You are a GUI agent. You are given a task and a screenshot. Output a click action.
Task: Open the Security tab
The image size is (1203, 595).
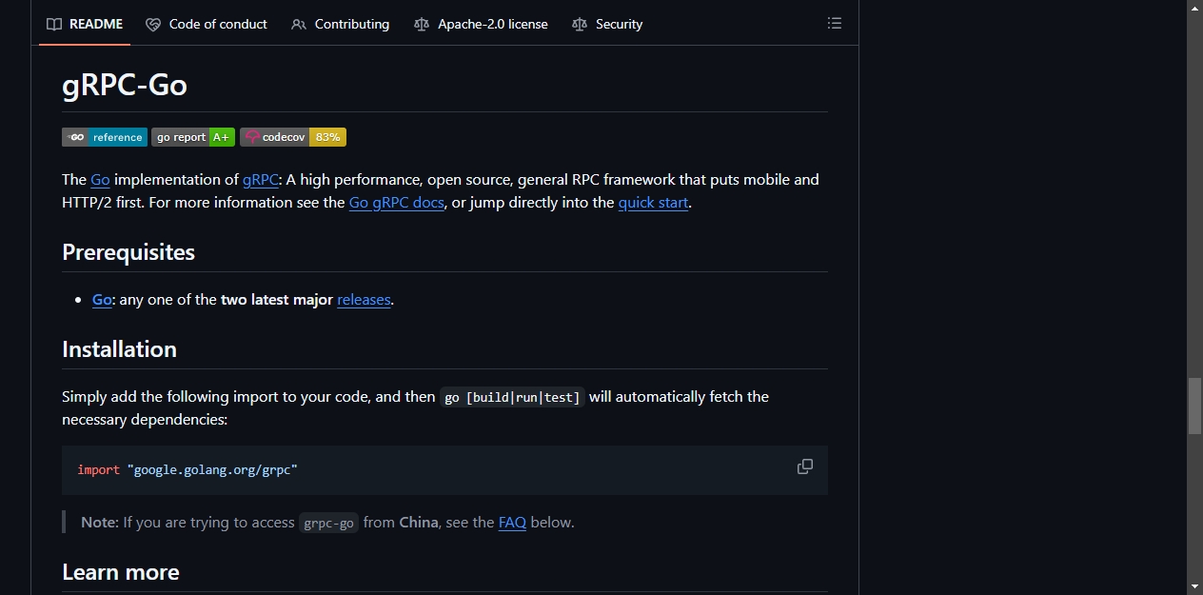point(607,24)
